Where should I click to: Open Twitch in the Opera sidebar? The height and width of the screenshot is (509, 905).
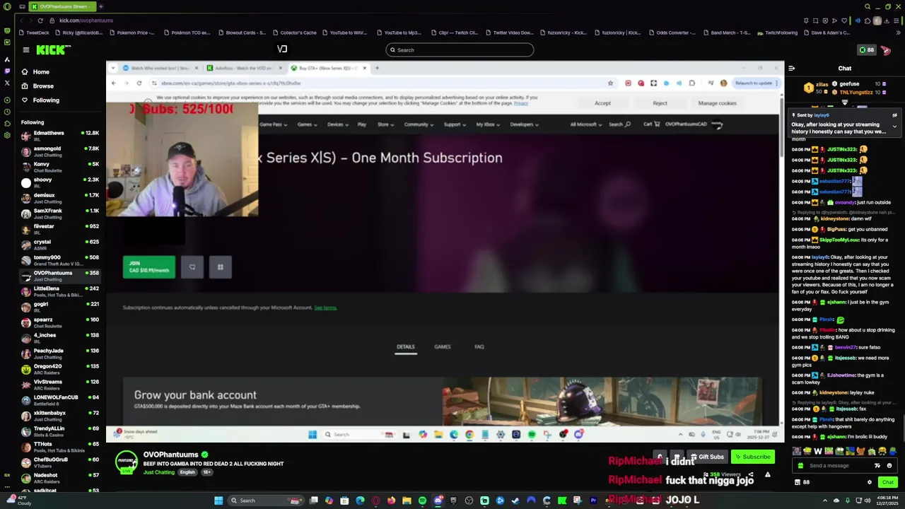(7, 71)
